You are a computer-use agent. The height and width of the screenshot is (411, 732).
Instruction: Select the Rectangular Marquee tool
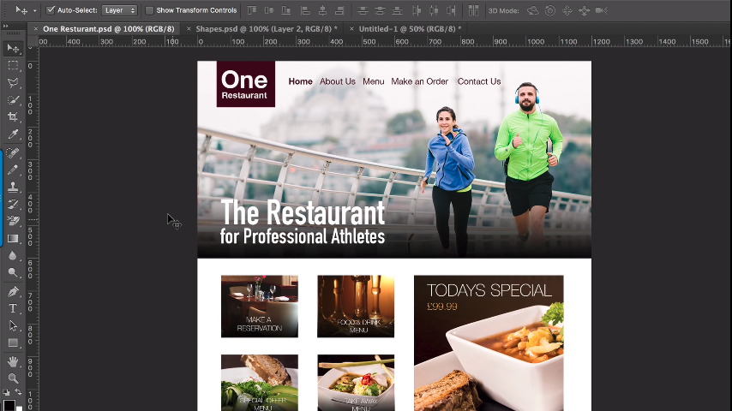point(13,65)
